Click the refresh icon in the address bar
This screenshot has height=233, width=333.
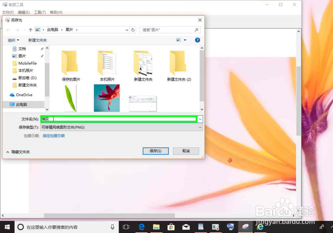point(133,30)
